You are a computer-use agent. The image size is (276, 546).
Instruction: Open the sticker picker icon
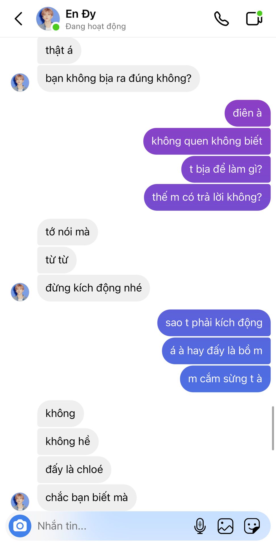(252, 526)
